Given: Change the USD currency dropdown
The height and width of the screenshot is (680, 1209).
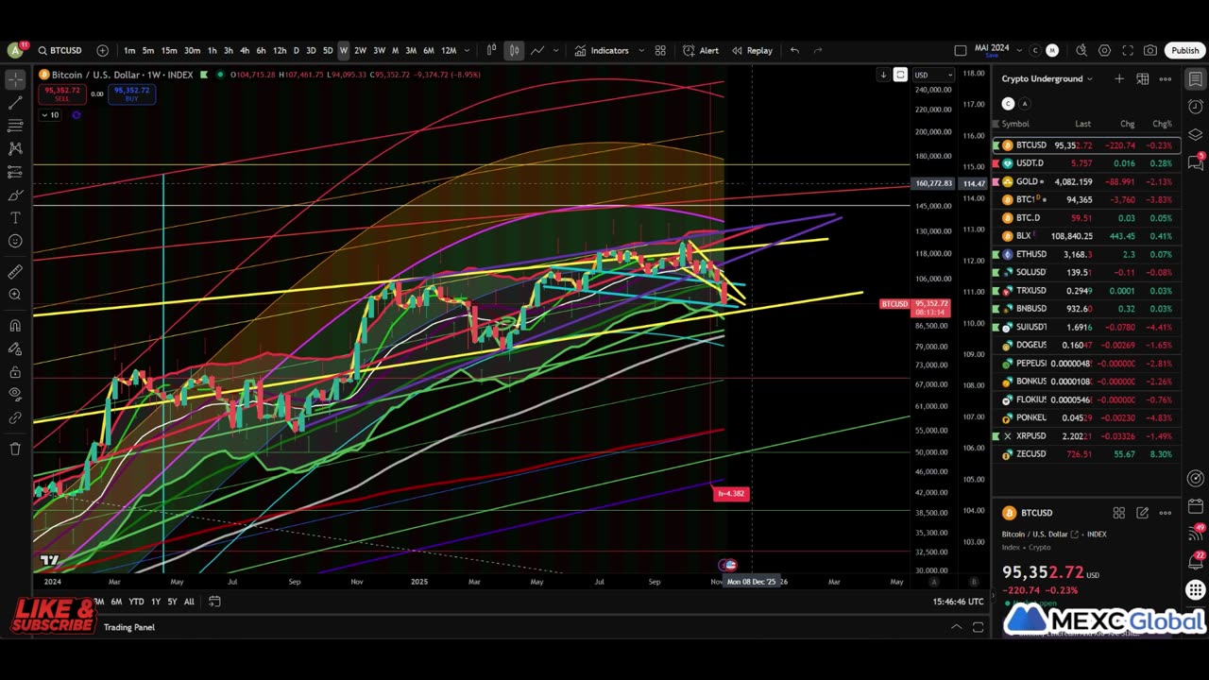Looking at the screenshot, I should pyautogui.click(x=933, y=75).
